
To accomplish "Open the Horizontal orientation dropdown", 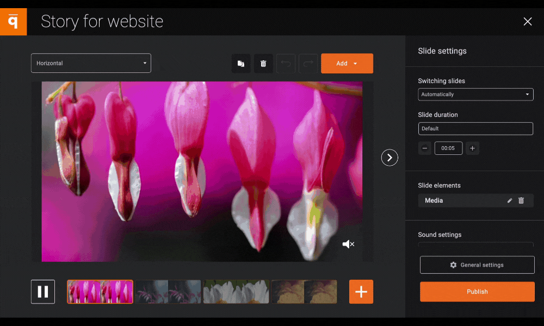I will click(91, 63).
